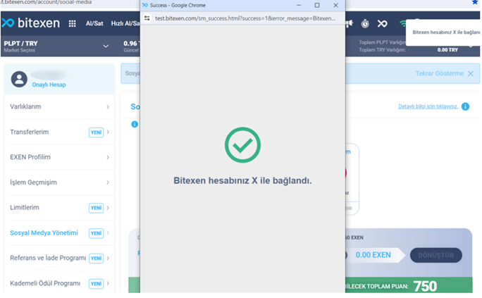Click the Success popup URL address field
The height and width of the screenshot is (298, 482).
(245, 18)
